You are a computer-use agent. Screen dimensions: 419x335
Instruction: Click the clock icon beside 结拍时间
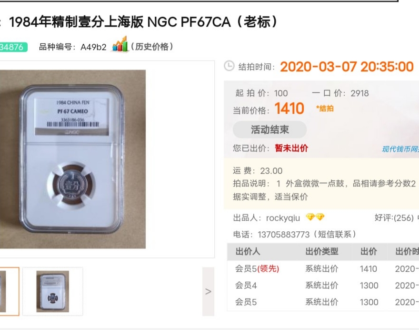229,66
